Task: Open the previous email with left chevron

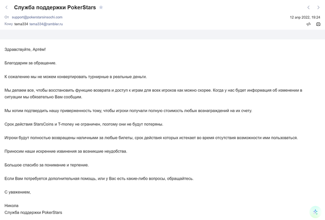Action: tap(308, 7)
